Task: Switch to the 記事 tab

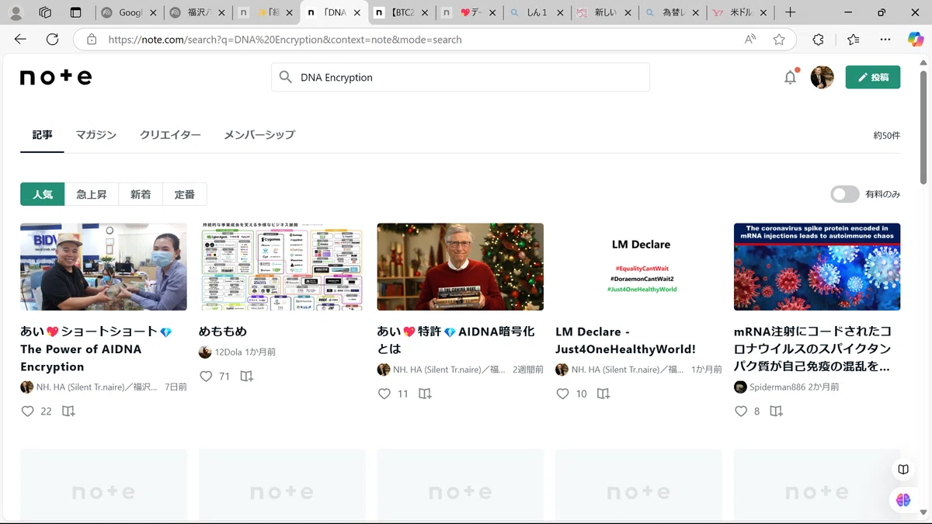Action: point(42,135)
